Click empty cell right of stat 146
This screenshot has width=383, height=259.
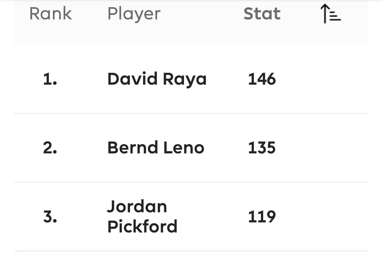330,79
